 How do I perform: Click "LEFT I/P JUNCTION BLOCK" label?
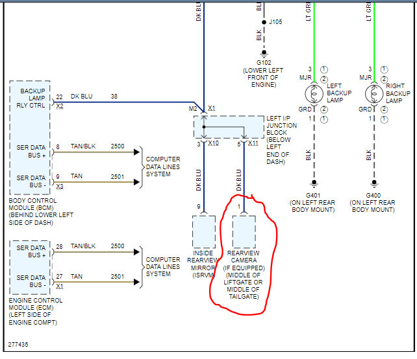[x=282, y=126]
